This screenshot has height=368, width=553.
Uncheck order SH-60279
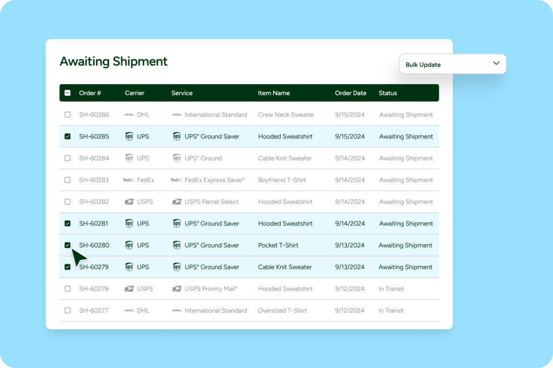tap(68, 267)
